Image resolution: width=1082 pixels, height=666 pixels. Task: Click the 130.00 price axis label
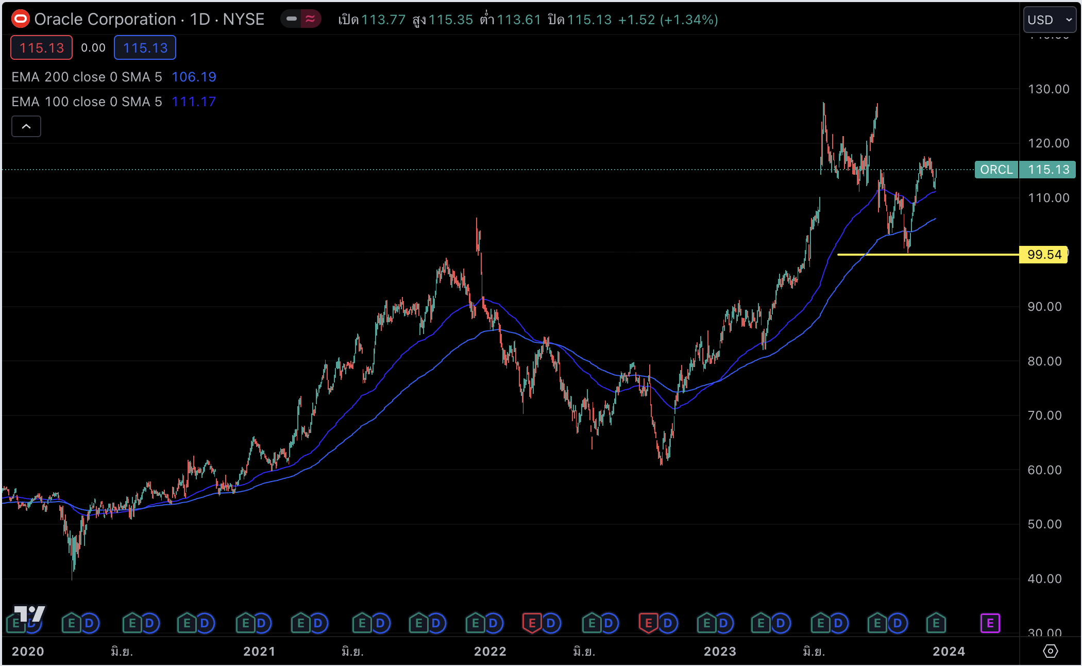pos(1049,89)
